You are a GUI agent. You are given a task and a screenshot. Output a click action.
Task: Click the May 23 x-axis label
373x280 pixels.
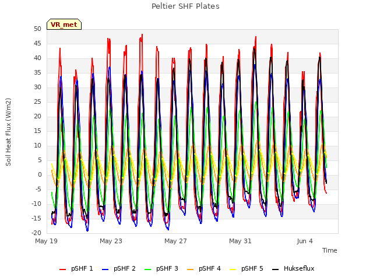pyautogui.click(x=111, y=241)
